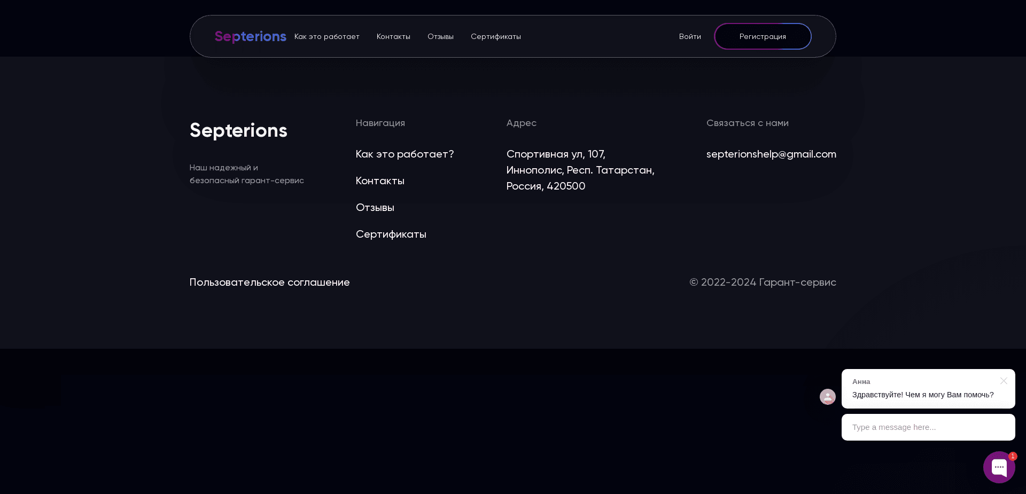
Task: Click Контакты under footer Навигация
Action: click(380, 181)
